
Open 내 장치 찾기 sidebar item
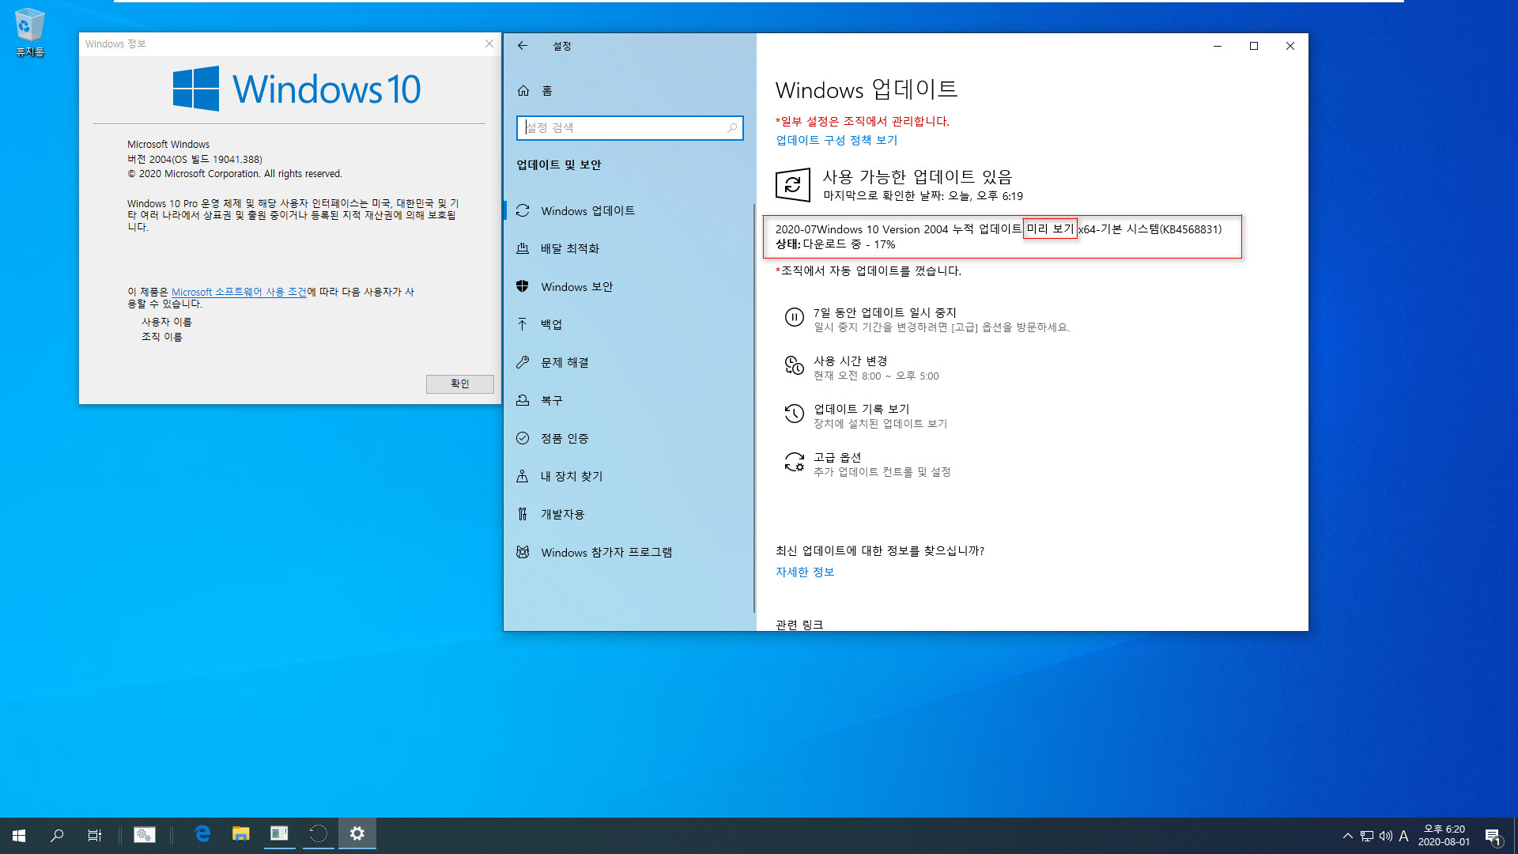tap(629, 477)
